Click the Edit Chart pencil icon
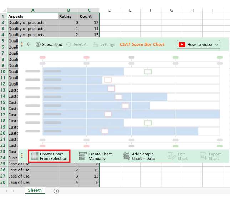This screenshot has width=230, height=202. tap(172, 156)
